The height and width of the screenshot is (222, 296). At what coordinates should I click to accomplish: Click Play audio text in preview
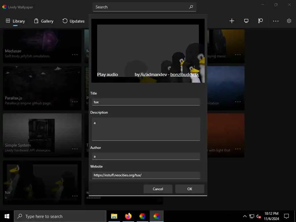tap(108, 75)
